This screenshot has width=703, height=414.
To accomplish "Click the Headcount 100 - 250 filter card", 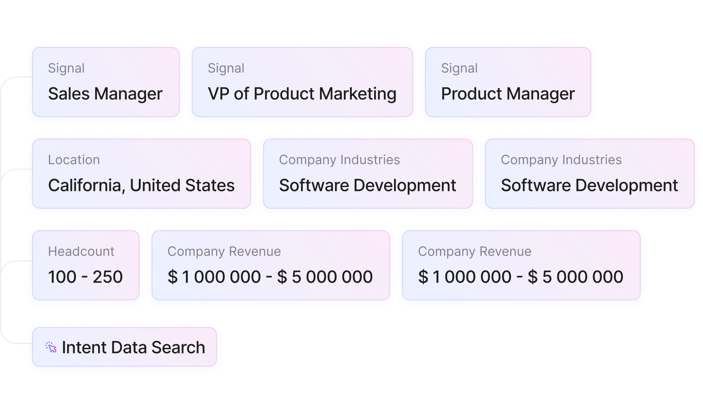I will [85, 265].
